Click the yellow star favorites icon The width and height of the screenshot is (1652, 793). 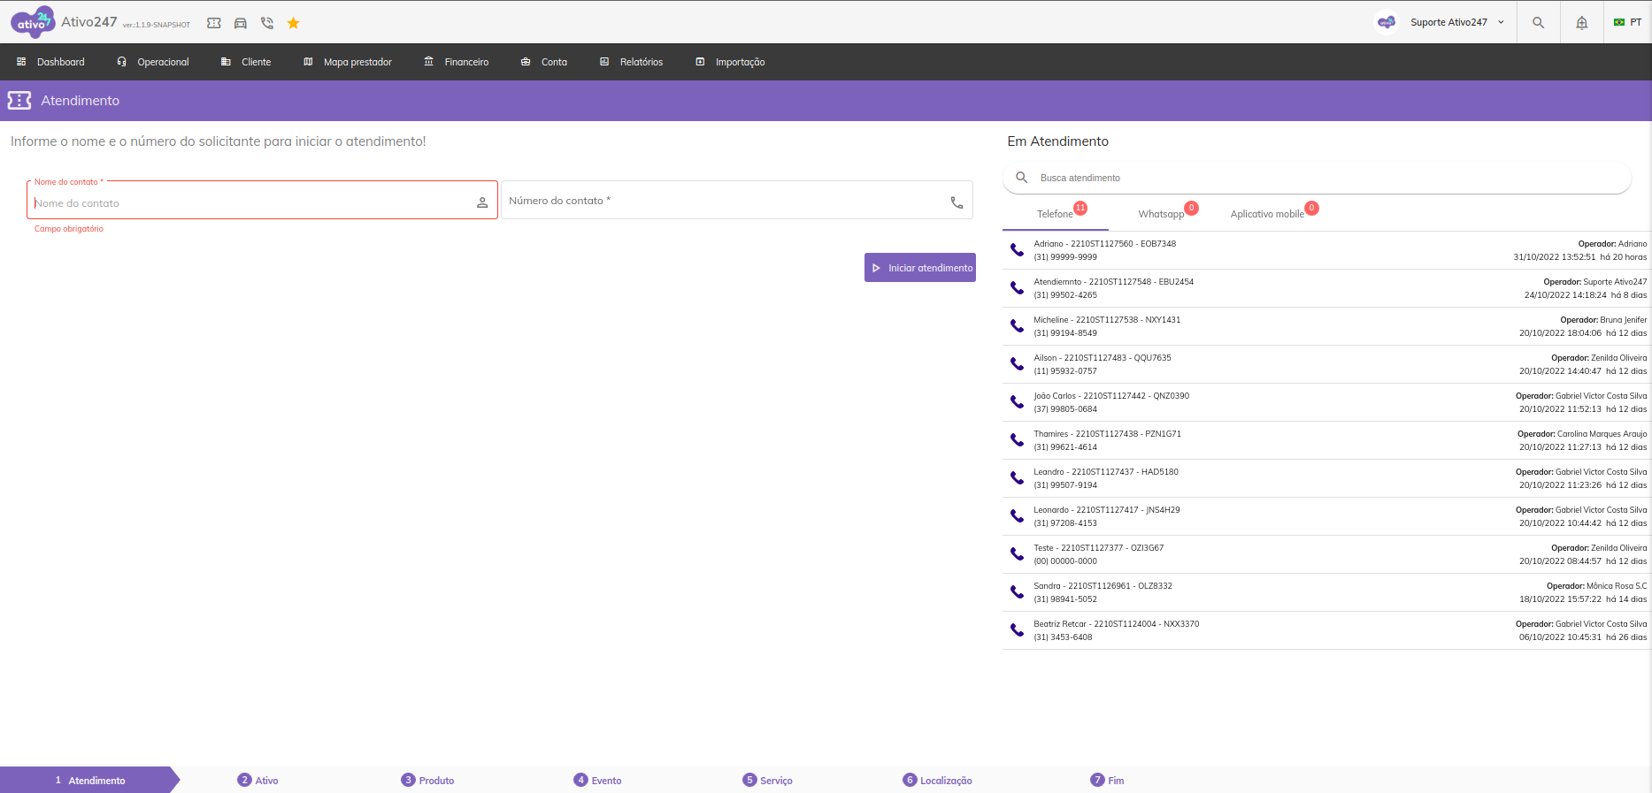[x=294, y=23]
